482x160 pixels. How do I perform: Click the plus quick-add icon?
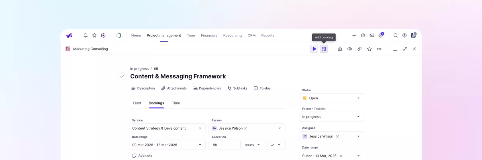click(354, 35)
